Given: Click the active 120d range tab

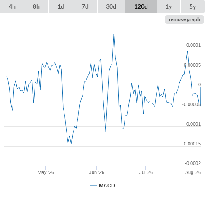Looking at the screenshot, I should coord(141,6).
